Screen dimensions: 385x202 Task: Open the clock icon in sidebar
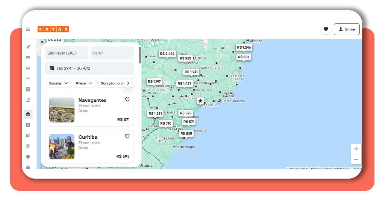pyautogui.click(x=28, y=157)
